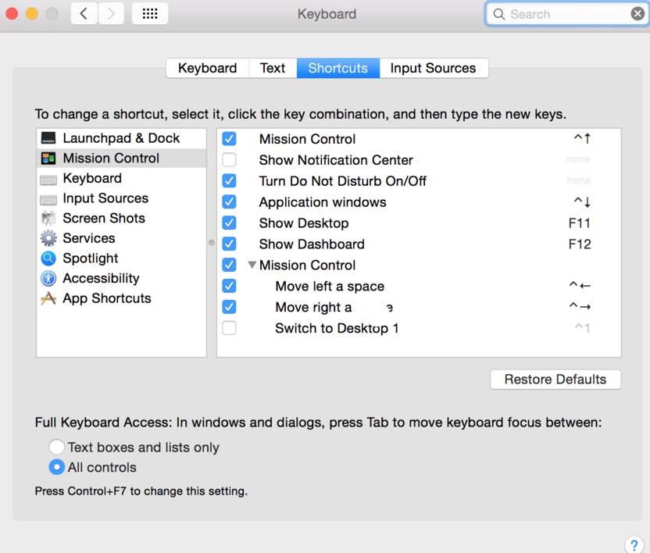Select the App Shortcuts icon category
This screenshot has height=553, width=650.
coord(48,298)
